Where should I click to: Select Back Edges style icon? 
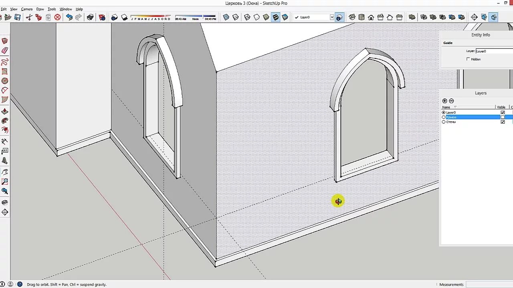pos(236,17)
